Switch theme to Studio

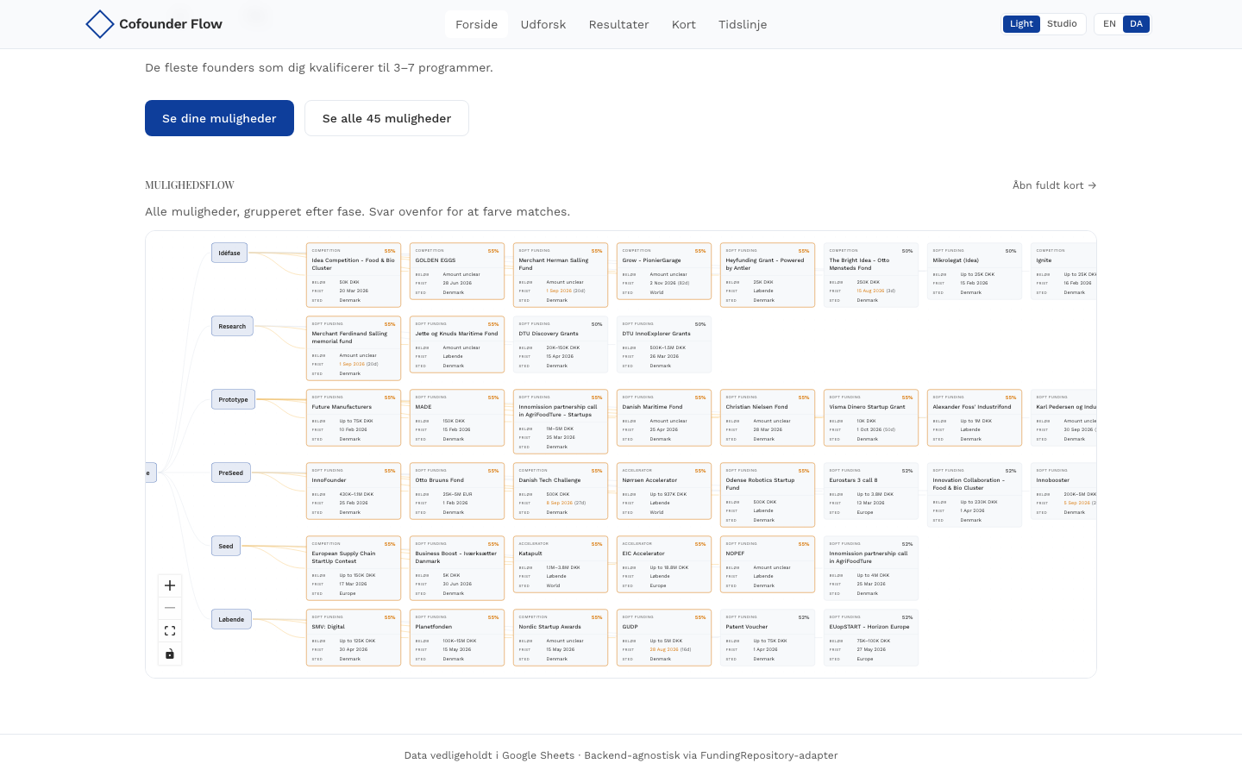tap(1062, 24)
